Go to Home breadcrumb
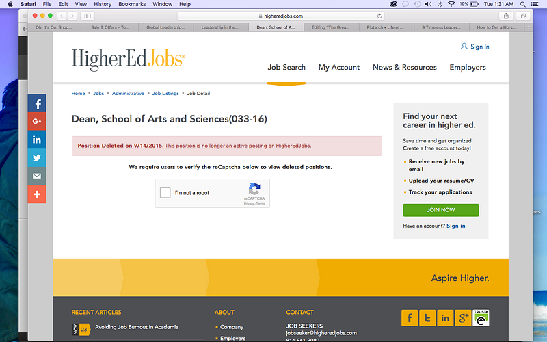Screen dimensions: 547x342 tap(78, 93)
